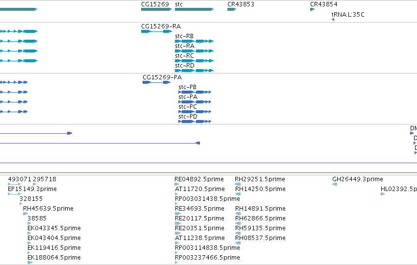
Task: Click the RE04892.5prime EST marker
Action: pyautogui.click(x=176, y=184)
